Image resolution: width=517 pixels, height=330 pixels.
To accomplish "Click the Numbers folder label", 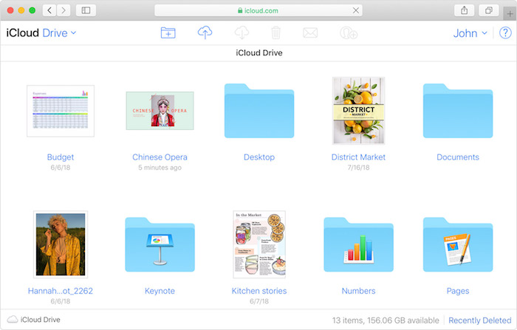I will [358, 291].
